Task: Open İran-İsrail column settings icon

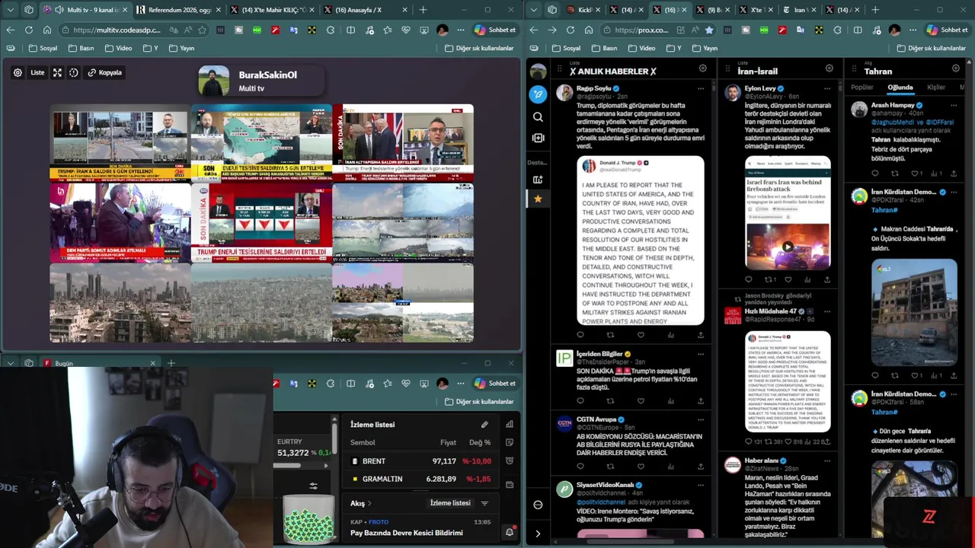Action: [x=829, y=68]
